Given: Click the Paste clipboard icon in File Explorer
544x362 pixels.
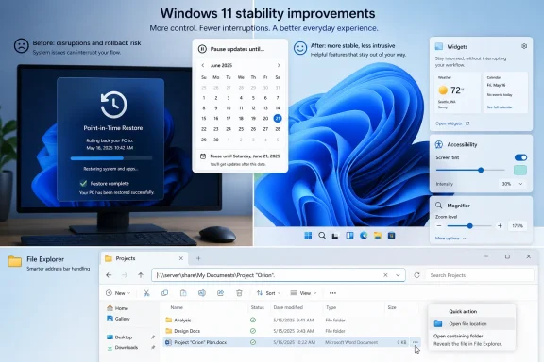Looking at the screenshot, I should point(183,293).
